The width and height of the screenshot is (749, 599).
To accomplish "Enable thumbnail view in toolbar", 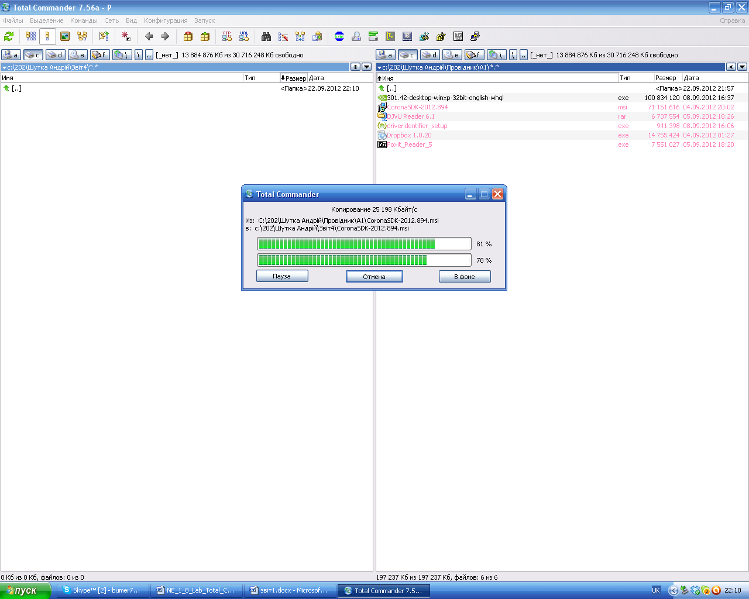I will pyautogui.click(x=65, y=36).
